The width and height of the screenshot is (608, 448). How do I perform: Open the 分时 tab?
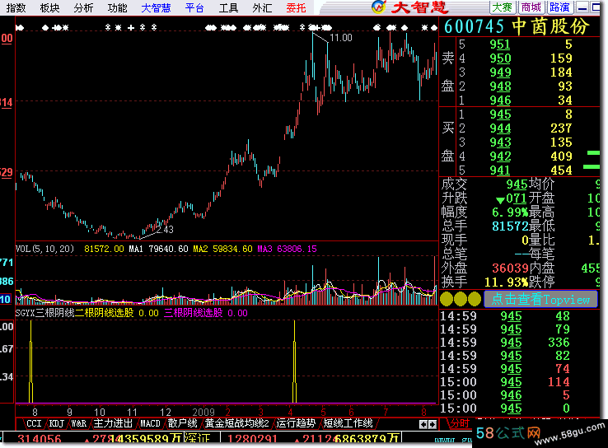pos(459,423)
